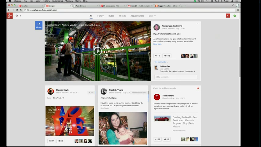Viewport: 261px width, 147px height.
Task: Toggle +1 on Andrew's post (+610)
Action: tap(157, 56)
